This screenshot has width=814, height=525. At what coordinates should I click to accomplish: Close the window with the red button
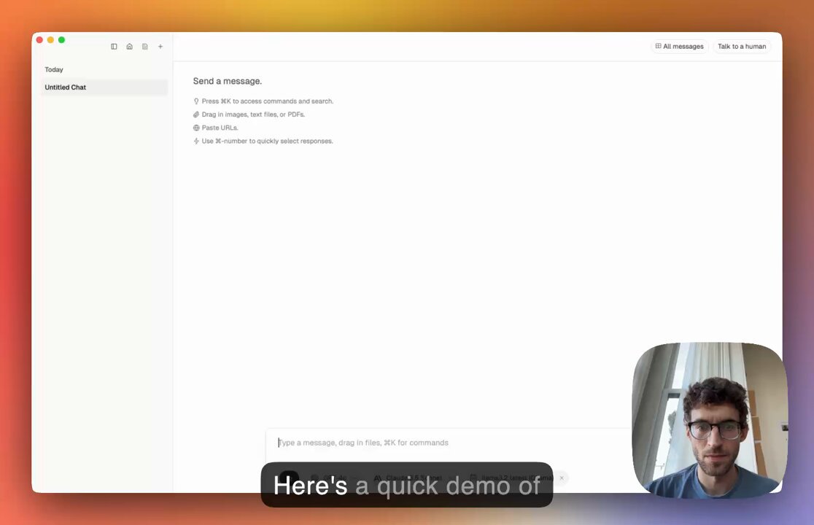coord(39,40)
